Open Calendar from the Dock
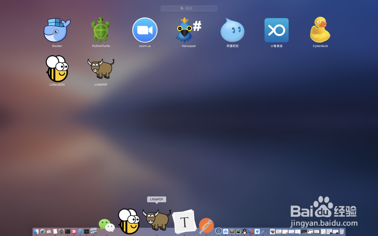This screenshot has height=236, width=378. pos(49,231)
